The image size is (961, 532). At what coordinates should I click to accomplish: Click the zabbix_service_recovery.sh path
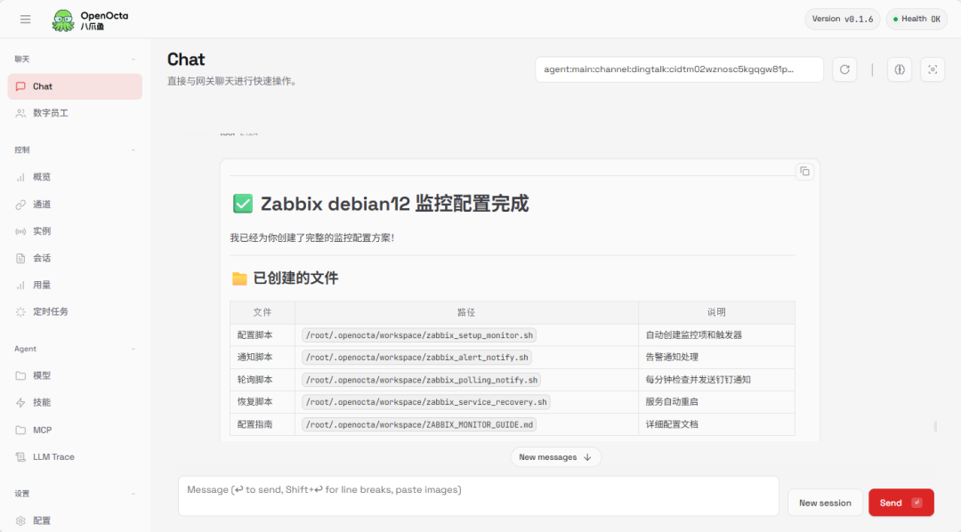pyautogui.click(x=426, y=402)
